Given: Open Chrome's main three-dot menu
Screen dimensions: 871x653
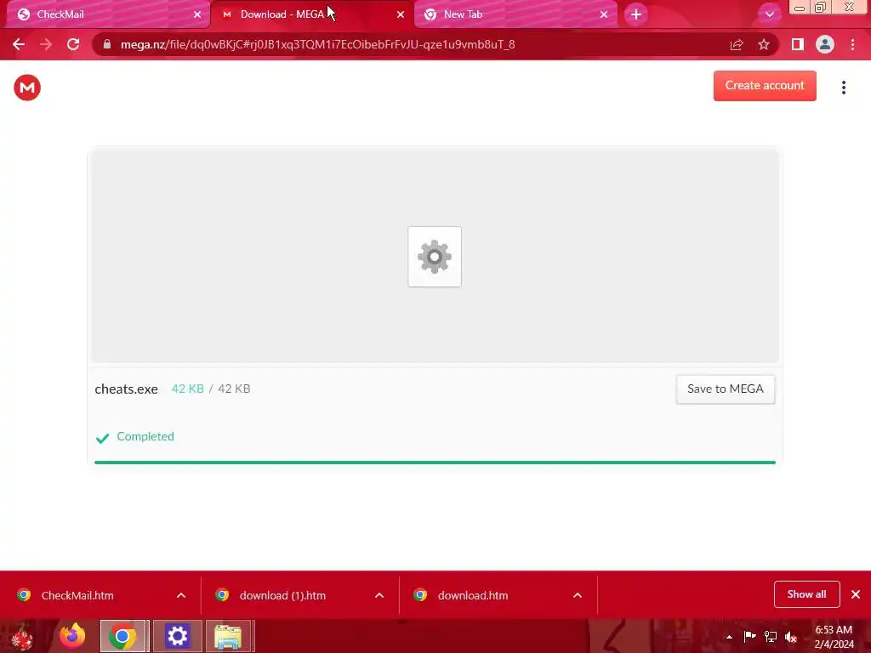Looking at the screenshot, I should (852, 44).
